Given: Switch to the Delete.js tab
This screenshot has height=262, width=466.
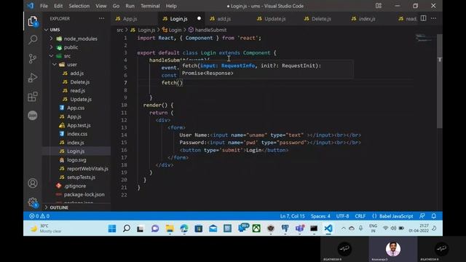Looking at the screenshot, I should pos(321,19).
